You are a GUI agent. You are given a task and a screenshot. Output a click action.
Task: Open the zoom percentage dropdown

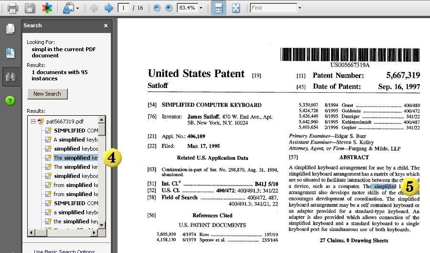pyautogui.click(x=201, y=8)
